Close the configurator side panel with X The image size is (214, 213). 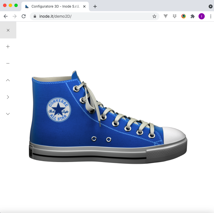tap(8, 30)
